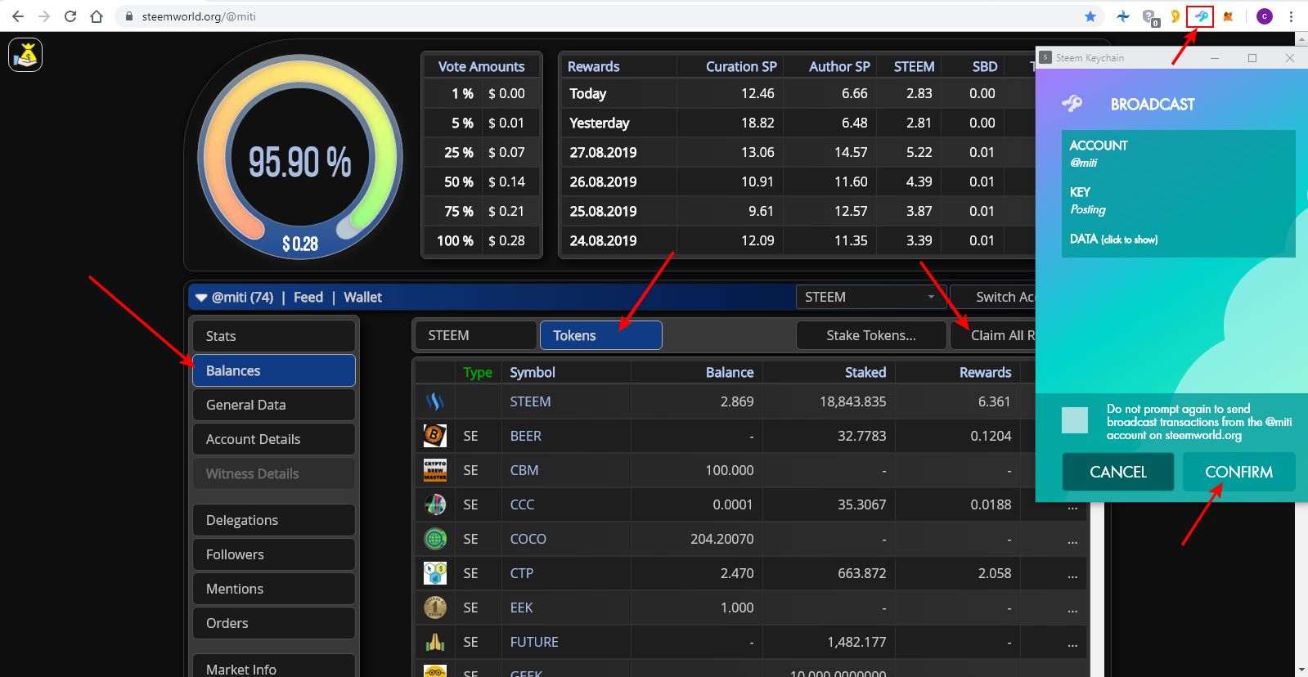1308x677 pixels.
Task: Cancel the broadcast request
Action: pyautogui.click(x=1117, y=472)
